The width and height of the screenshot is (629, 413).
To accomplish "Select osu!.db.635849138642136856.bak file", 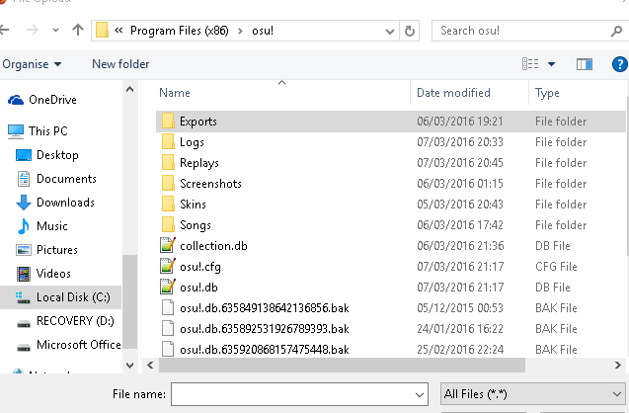I will [391, 308].
